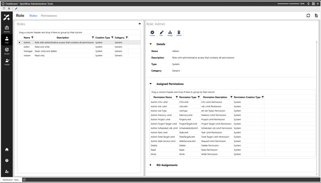Filter the Creation Type column
The width and height of the screenshot is (321, 183).
coord(112,38)
